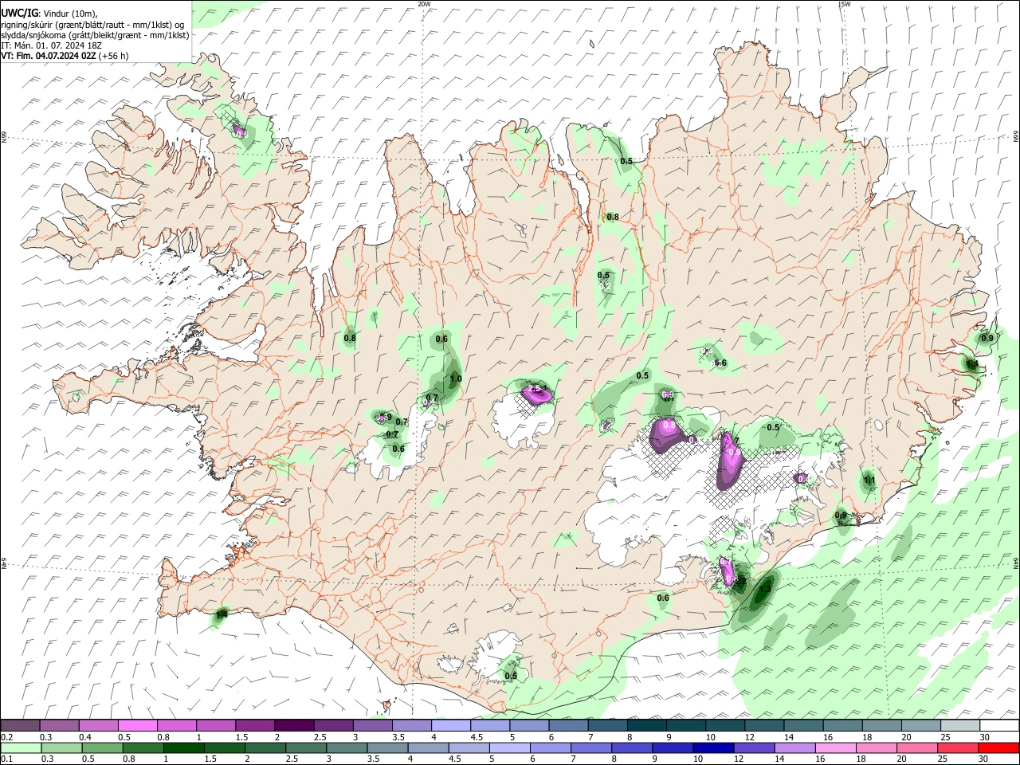Select the palest green 0.1 rain swatch
The image size is (1020, 765).
21,747
